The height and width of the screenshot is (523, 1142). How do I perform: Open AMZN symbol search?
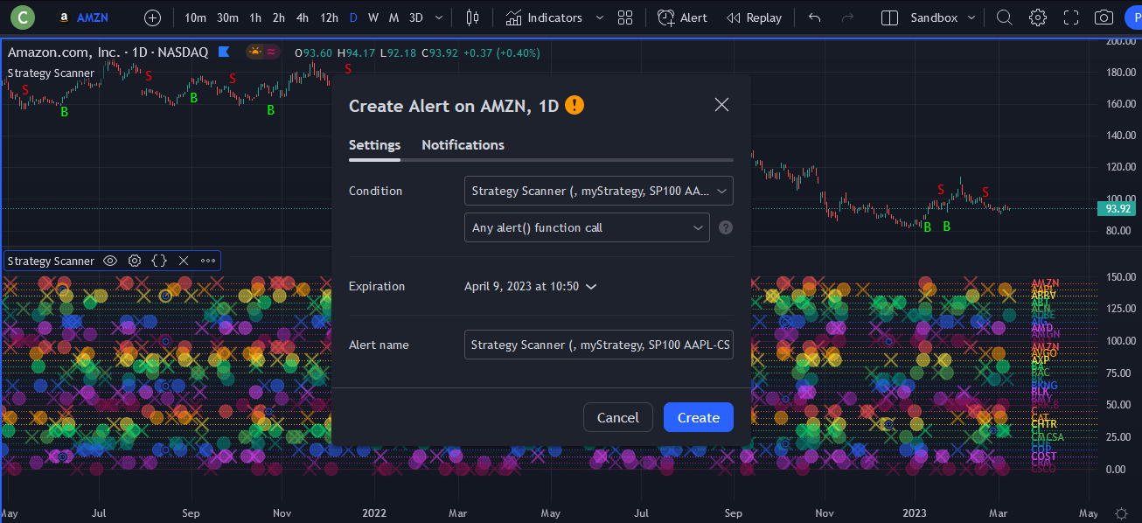82,17
